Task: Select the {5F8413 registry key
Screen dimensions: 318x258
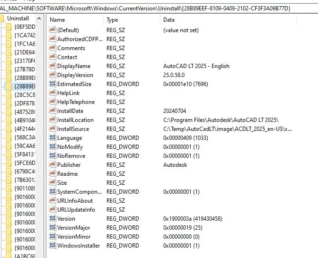Action: click(25, 155)
